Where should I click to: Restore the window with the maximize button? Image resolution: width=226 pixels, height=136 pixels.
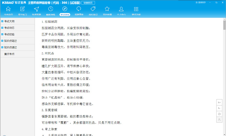pos(217,2)
